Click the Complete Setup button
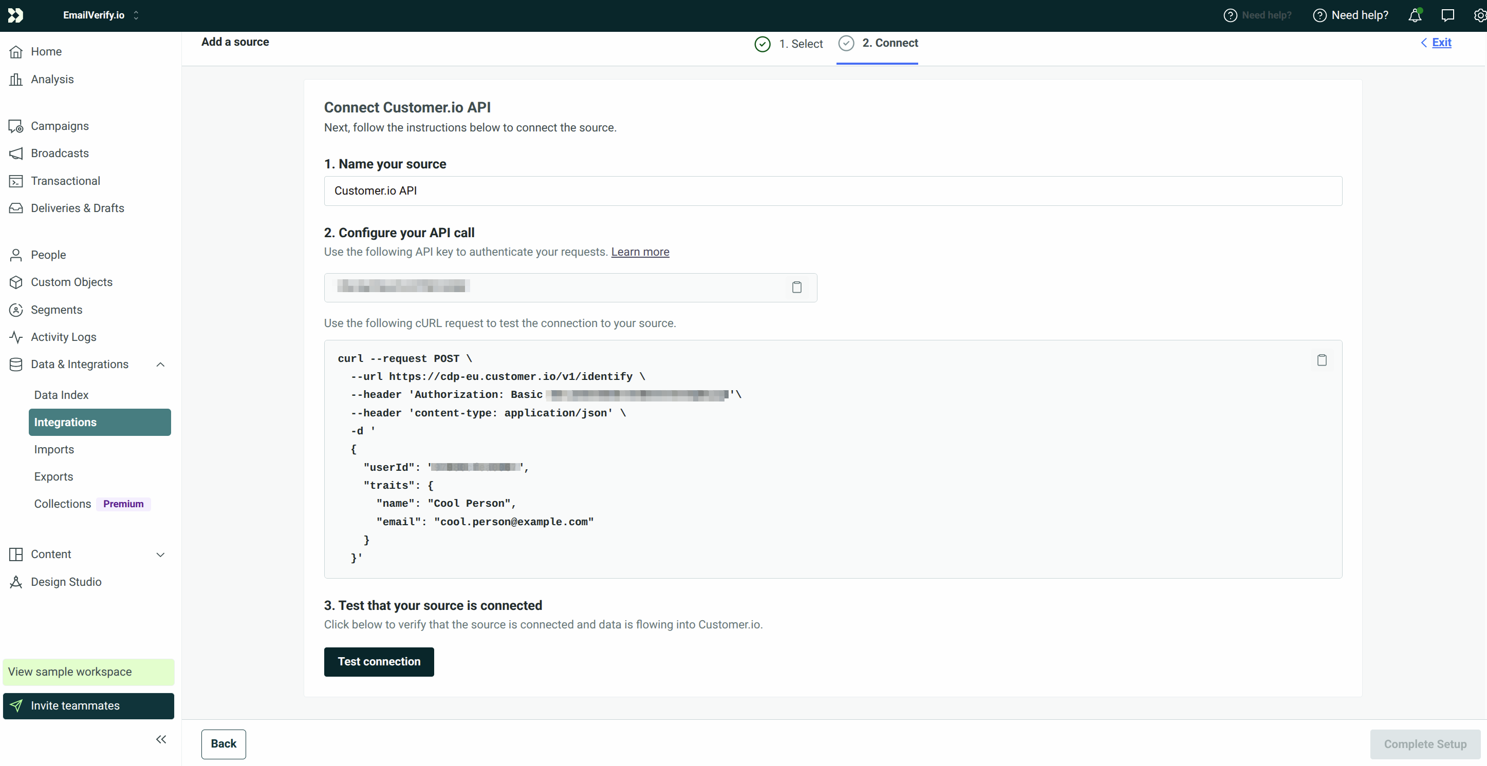Screen dimensions: 1487x766 [x=1425, y=744]
